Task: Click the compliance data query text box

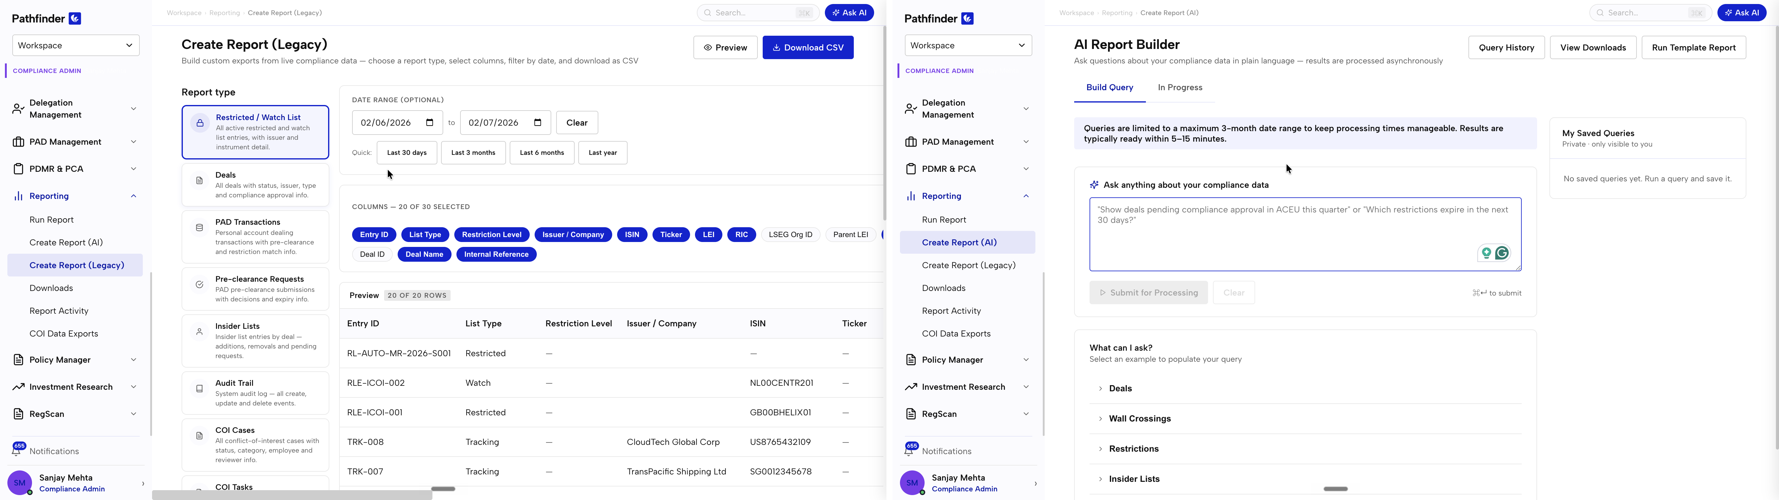Action: tap(1305, 234)
